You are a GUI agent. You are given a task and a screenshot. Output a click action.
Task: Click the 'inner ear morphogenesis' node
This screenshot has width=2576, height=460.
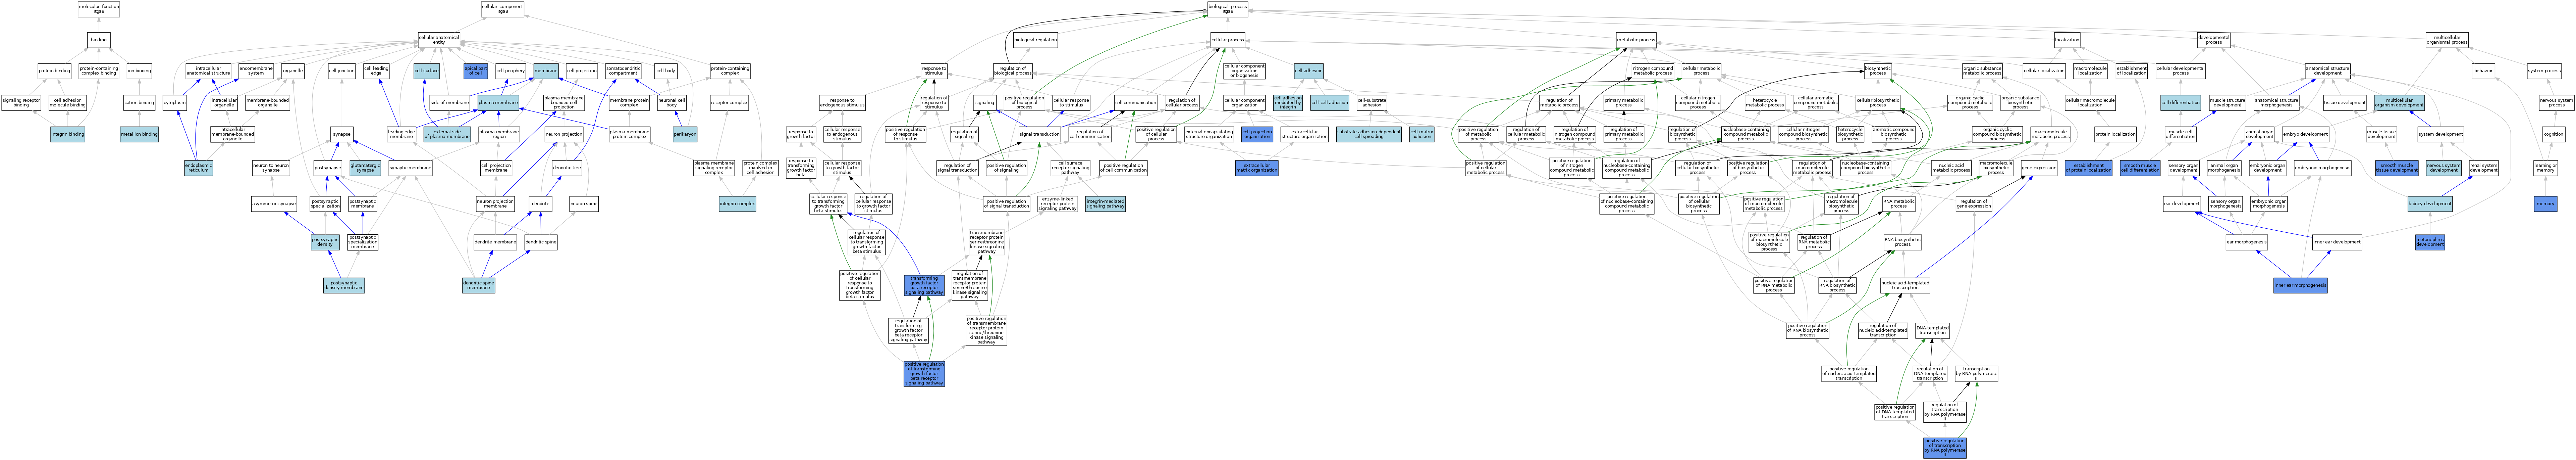pos(2300,285)
